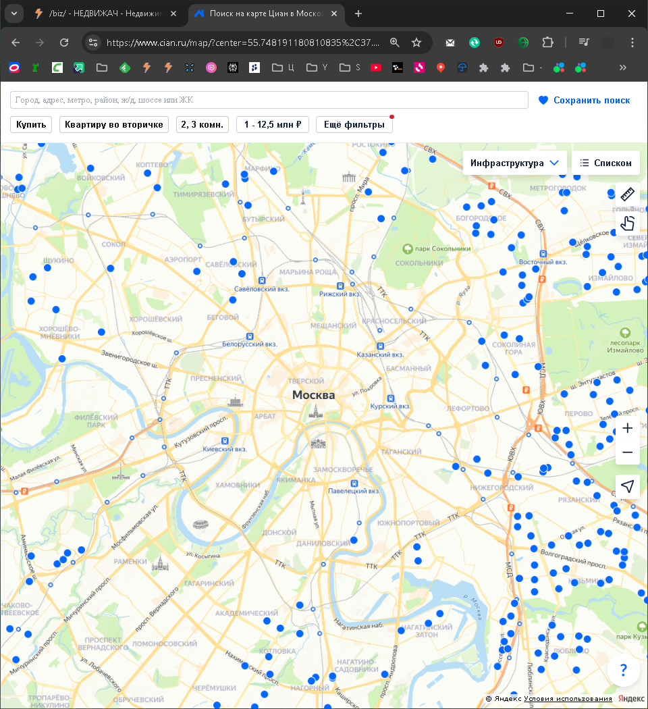
Task: Zoom out the map with minus button
Action: [x=627, y=452]
